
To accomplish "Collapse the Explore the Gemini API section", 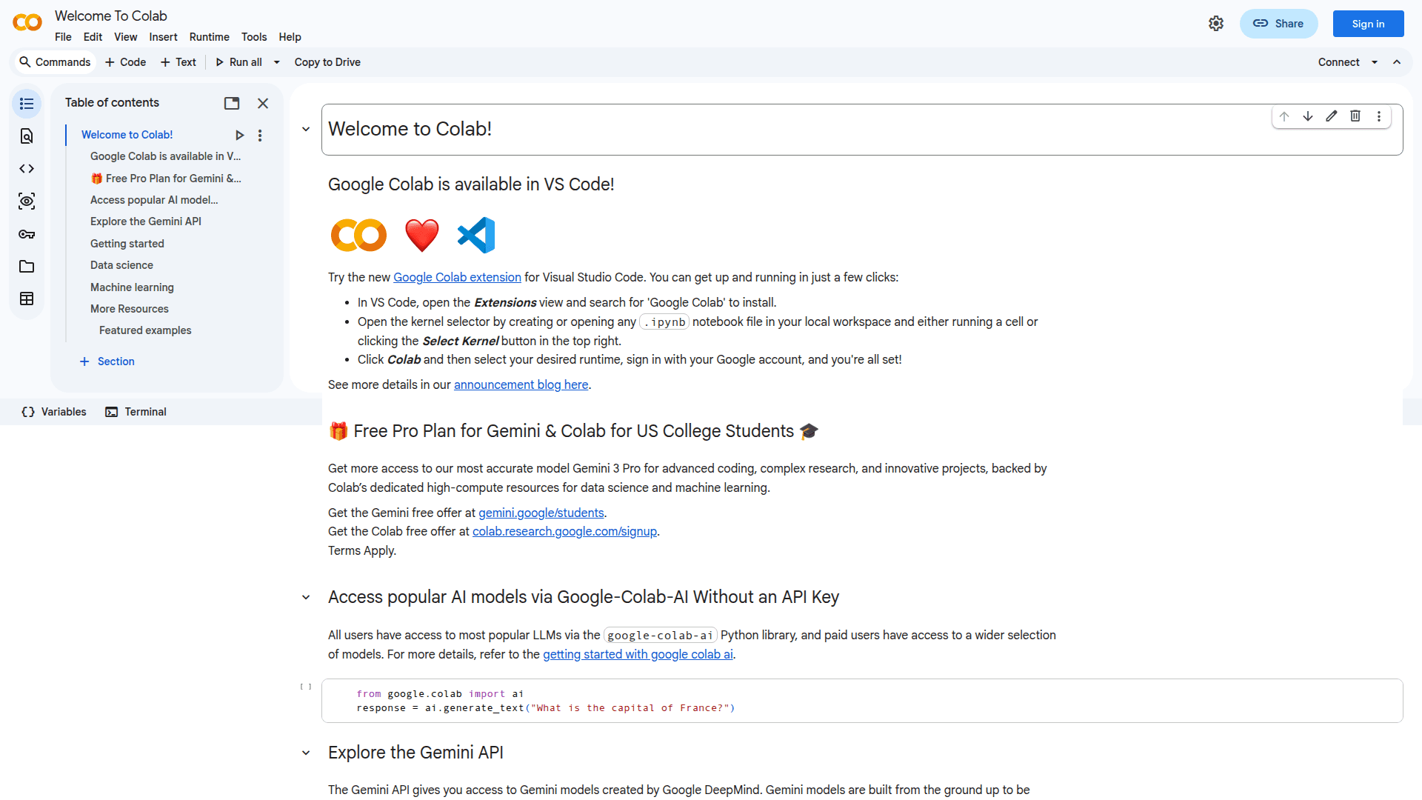I will (306, 753).
